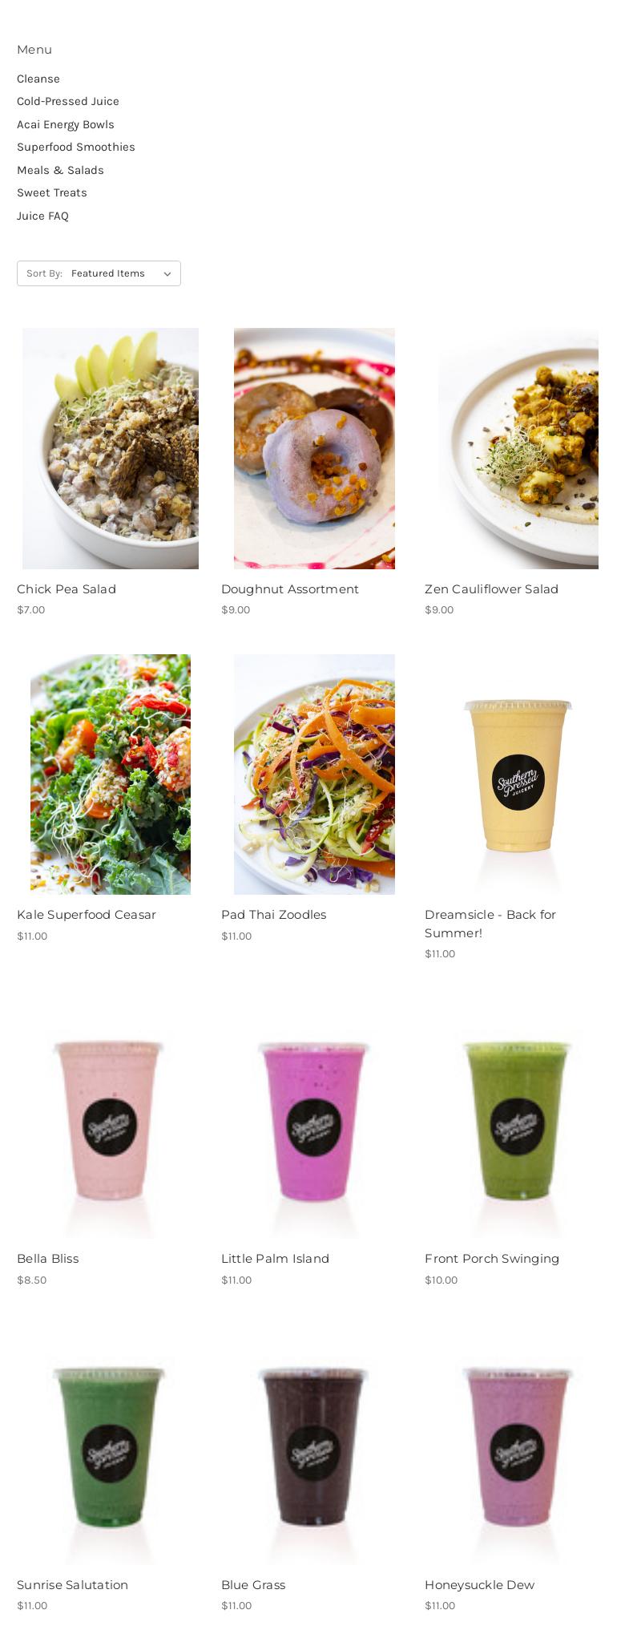Open Sweet Treats category link

click(52, 192)
